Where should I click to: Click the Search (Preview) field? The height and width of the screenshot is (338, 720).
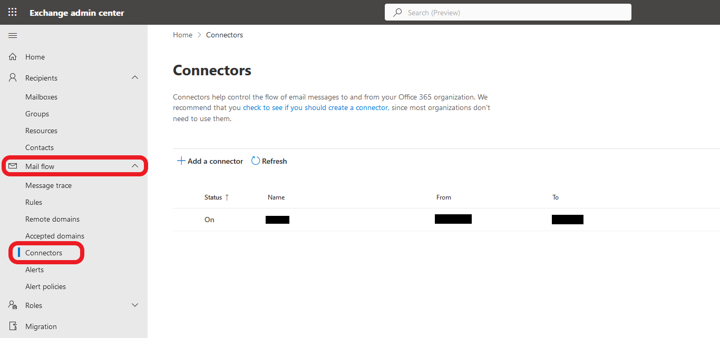click(508, 12)
